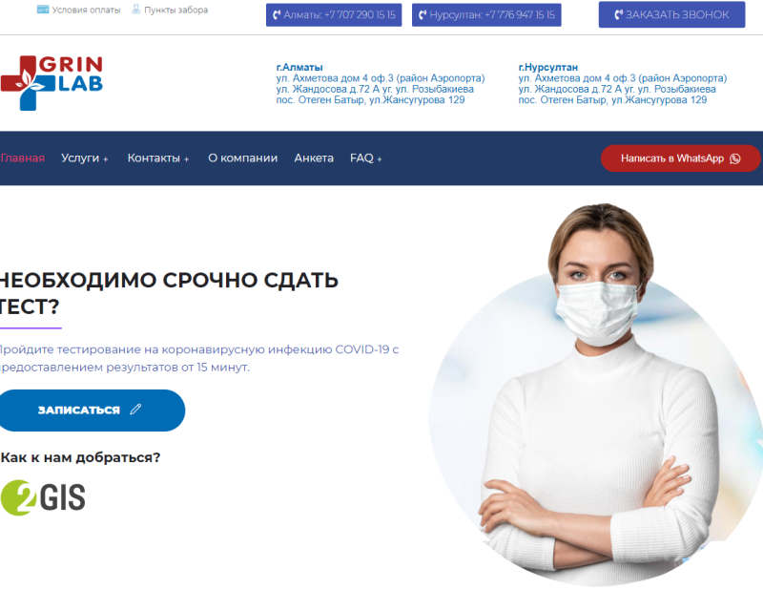Viewport: 763px width, 611px height.
Task: Open the 2GIS map logo
Action: click(x=43, y=497)
